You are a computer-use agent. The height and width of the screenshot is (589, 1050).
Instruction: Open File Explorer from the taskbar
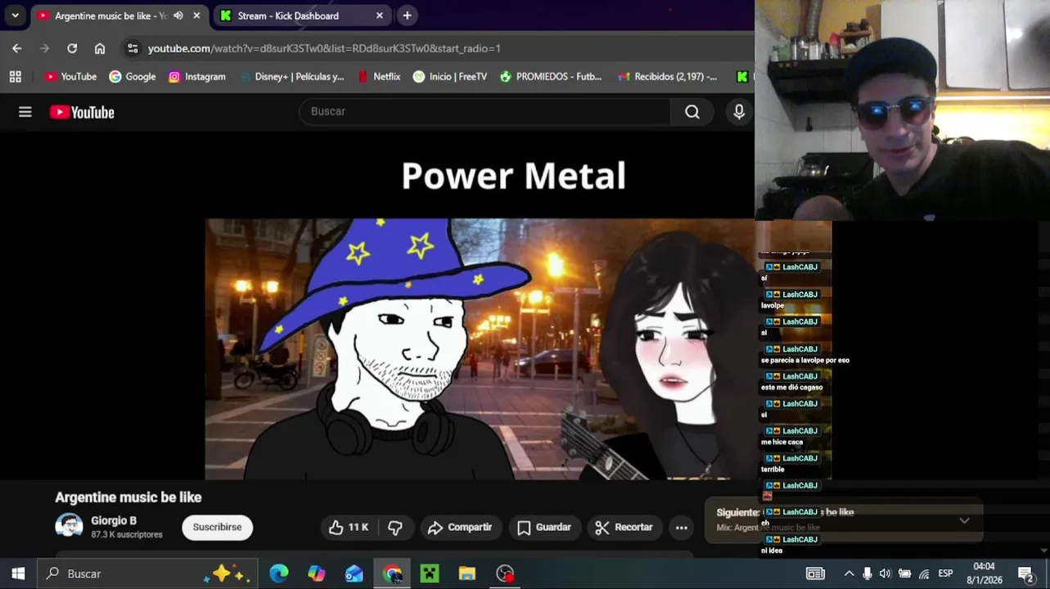click(466, 573)
